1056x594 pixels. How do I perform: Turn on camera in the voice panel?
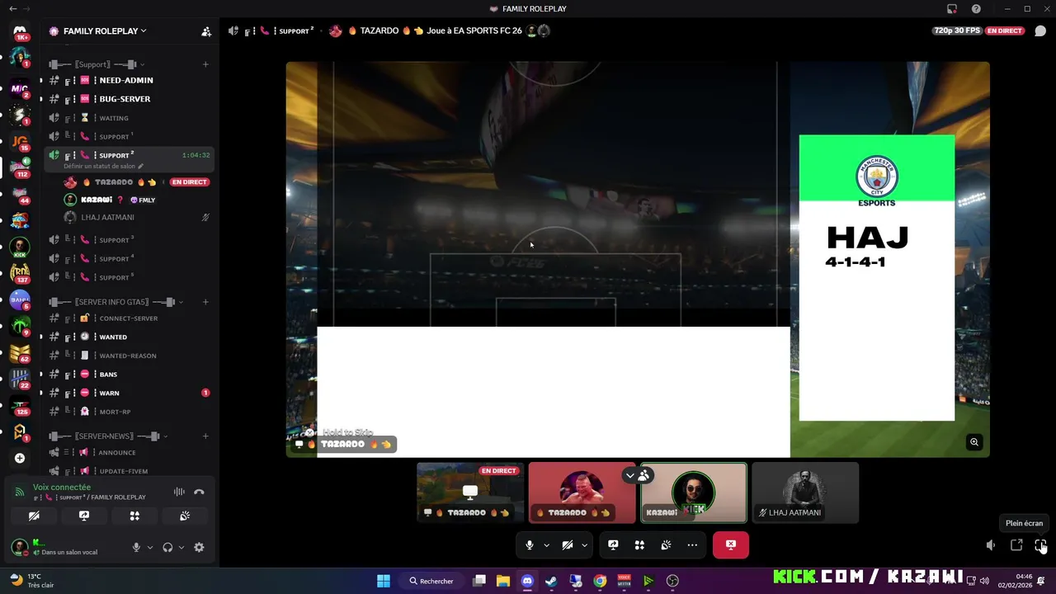pos(34,516)
